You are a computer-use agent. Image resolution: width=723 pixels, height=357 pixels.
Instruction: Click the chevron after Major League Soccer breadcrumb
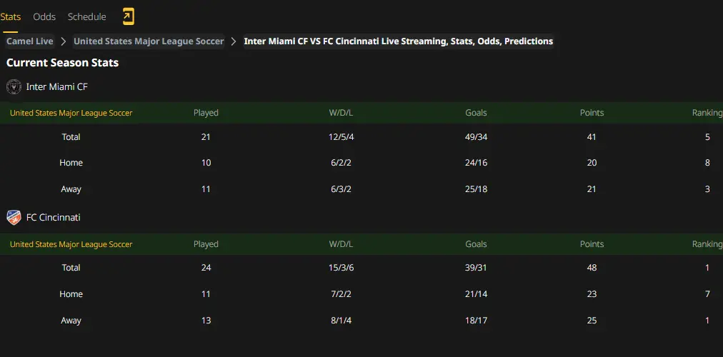click(x=234, y=41)
